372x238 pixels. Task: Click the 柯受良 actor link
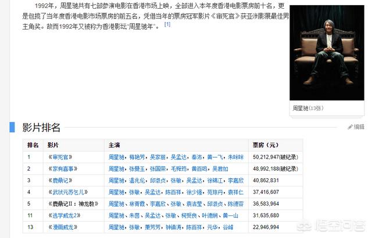189,215
